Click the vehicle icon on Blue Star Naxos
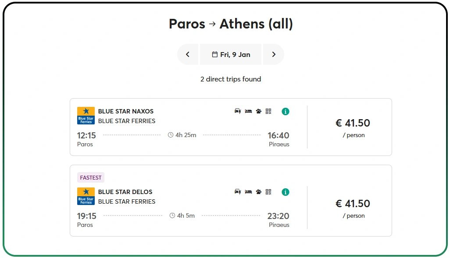Image resolution: width=450 pixels, height=258 pixels. (x=238, y=111)
